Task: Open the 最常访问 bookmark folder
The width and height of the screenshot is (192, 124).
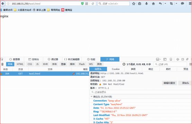Action: click(x=6, y=10)
